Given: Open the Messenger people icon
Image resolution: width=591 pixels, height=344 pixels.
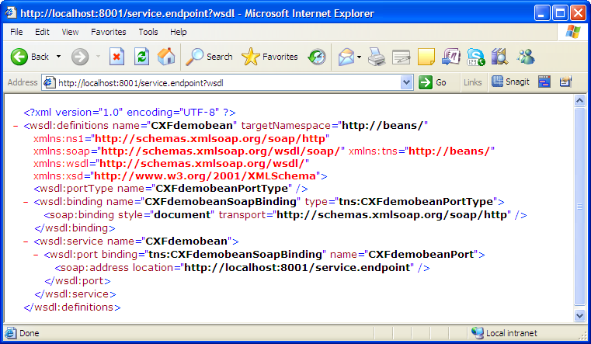Looking at the screenshot, I should pyautogui.click(x=526, y=57).
